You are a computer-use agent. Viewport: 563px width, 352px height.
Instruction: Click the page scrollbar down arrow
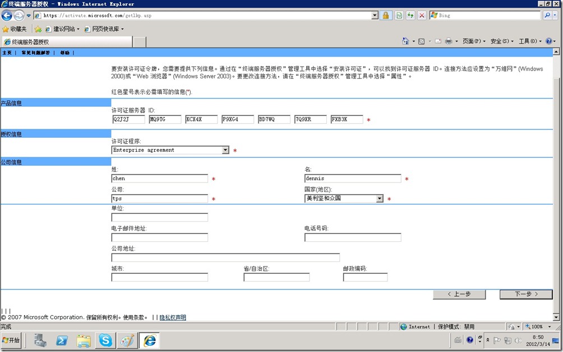[556, 317]
